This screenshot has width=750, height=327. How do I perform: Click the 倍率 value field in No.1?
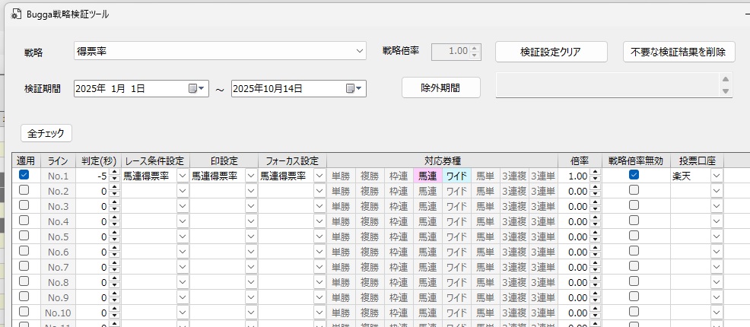[577, 176]
